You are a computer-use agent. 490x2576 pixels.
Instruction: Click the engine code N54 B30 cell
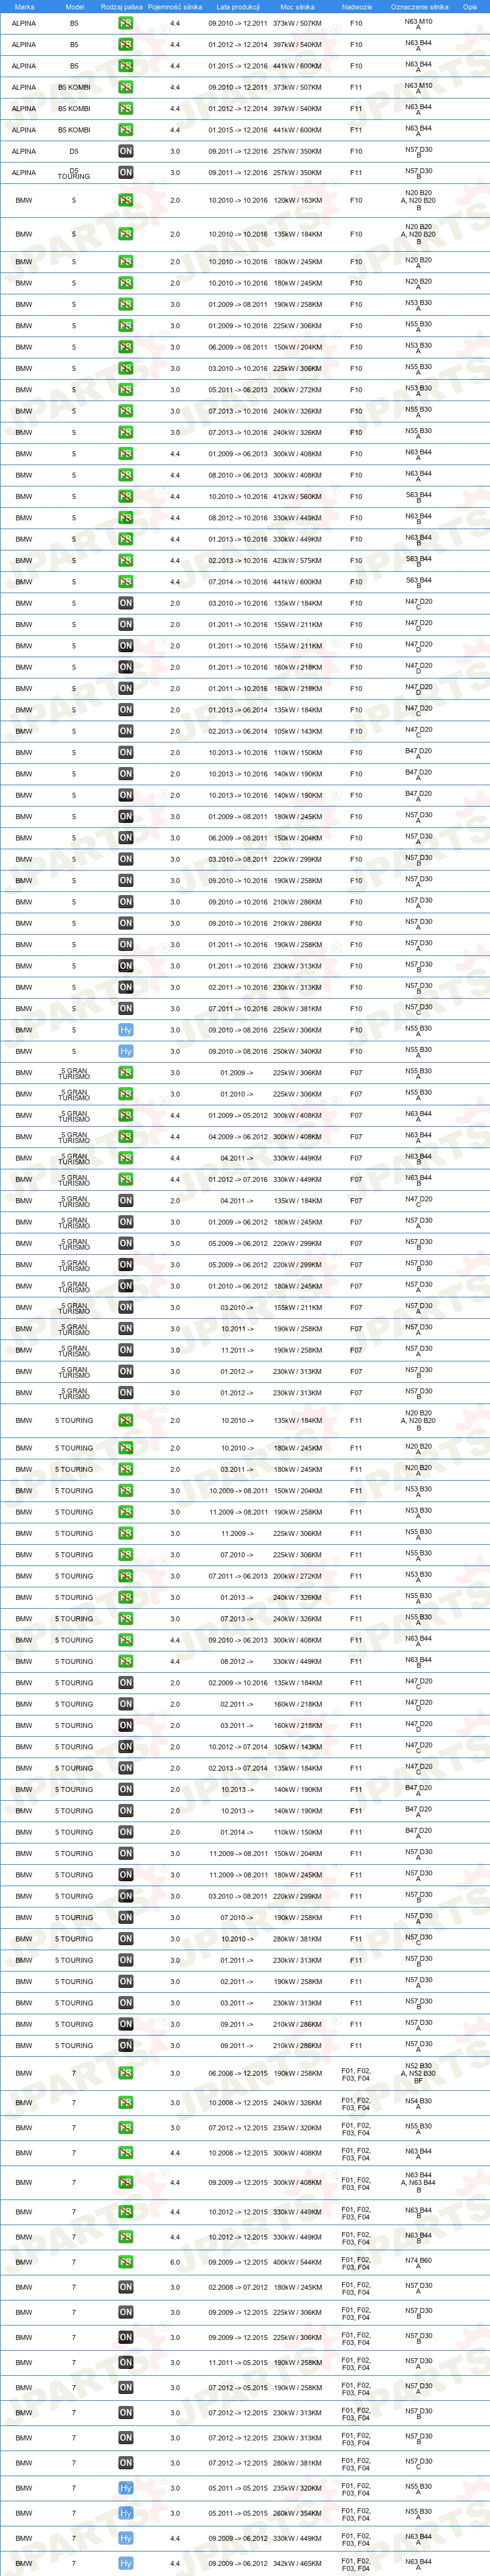pyautogui.click(x=418, y=2103)
